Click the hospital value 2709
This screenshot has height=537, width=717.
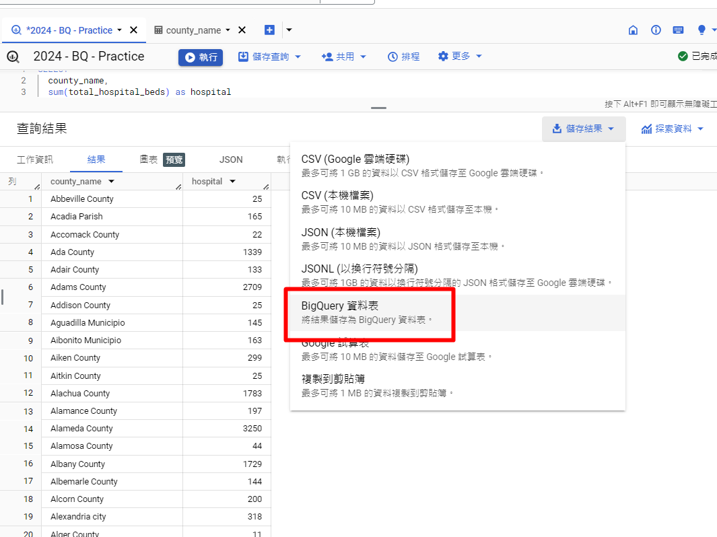252,287
